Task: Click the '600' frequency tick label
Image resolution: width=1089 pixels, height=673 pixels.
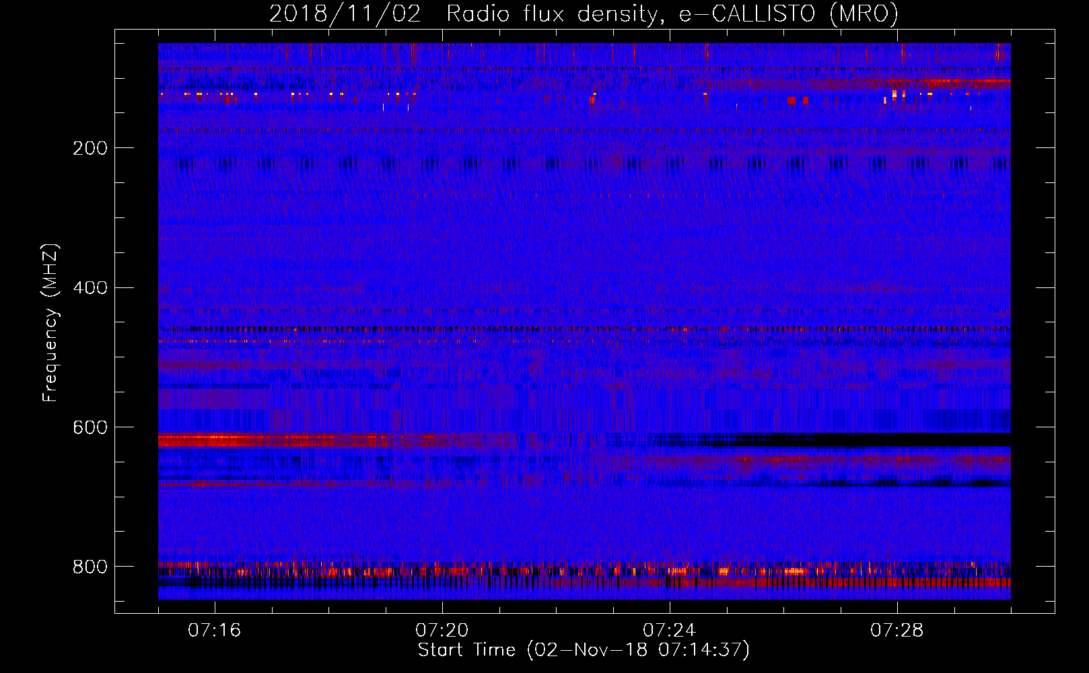Action: [90, 427]
